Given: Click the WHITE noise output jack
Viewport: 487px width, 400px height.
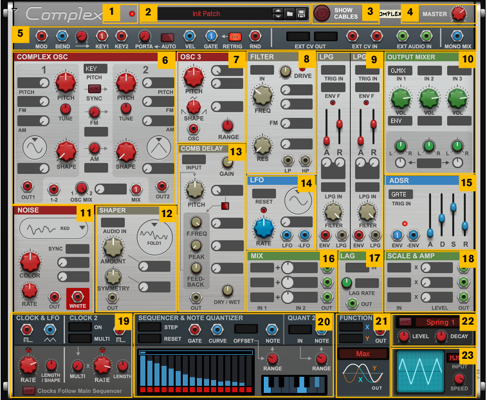Looking at the screenshot, I should pyautogui.click(x=78, y=297).
